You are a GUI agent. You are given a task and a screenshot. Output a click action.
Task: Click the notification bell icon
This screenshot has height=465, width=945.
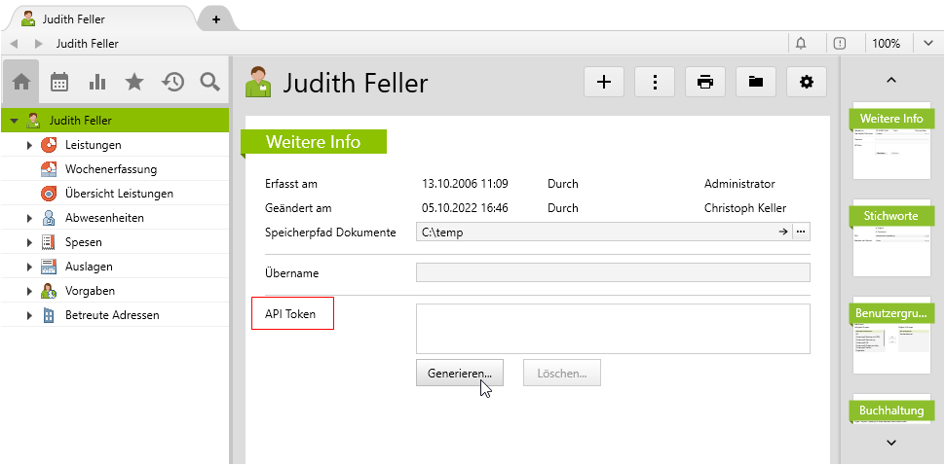coord(801,44)
